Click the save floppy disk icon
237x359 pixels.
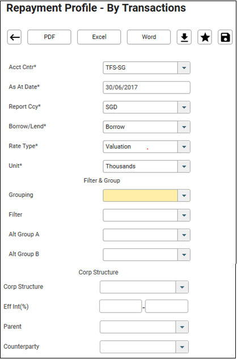pos(225,37)
